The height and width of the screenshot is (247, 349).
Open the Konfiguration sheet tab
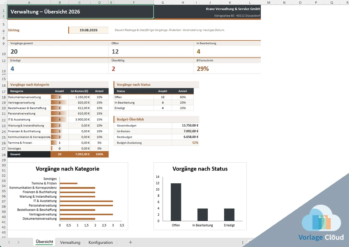coord(101,242)
